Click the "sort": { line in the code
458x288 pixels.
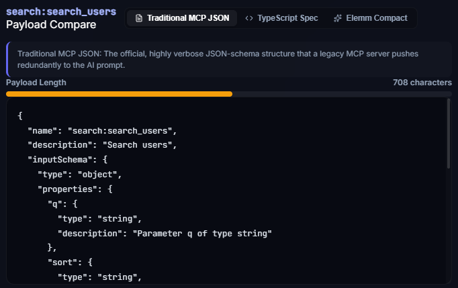click(70, 262)
